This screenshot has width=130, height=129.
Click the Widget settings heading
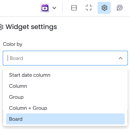tap(31, 27)
